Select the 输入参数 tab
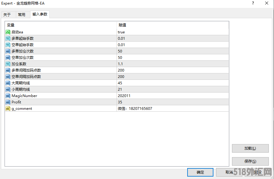Image resolution: width=274 pixels, height=179 pixels. pos(40,14)
